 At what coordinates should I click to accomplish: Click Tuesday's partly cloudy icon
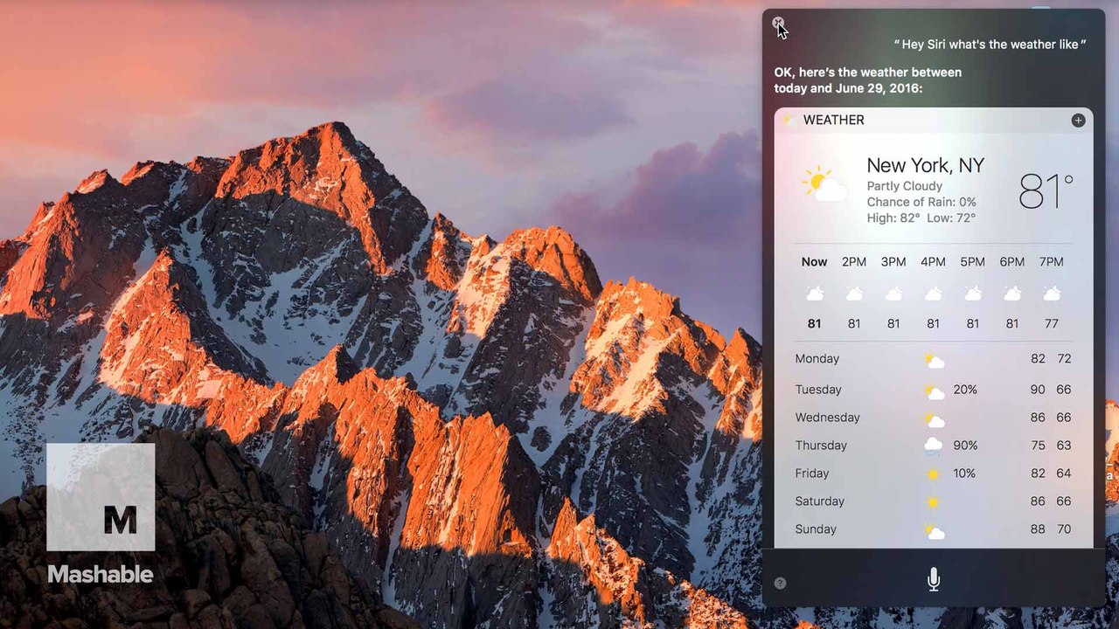934,391
